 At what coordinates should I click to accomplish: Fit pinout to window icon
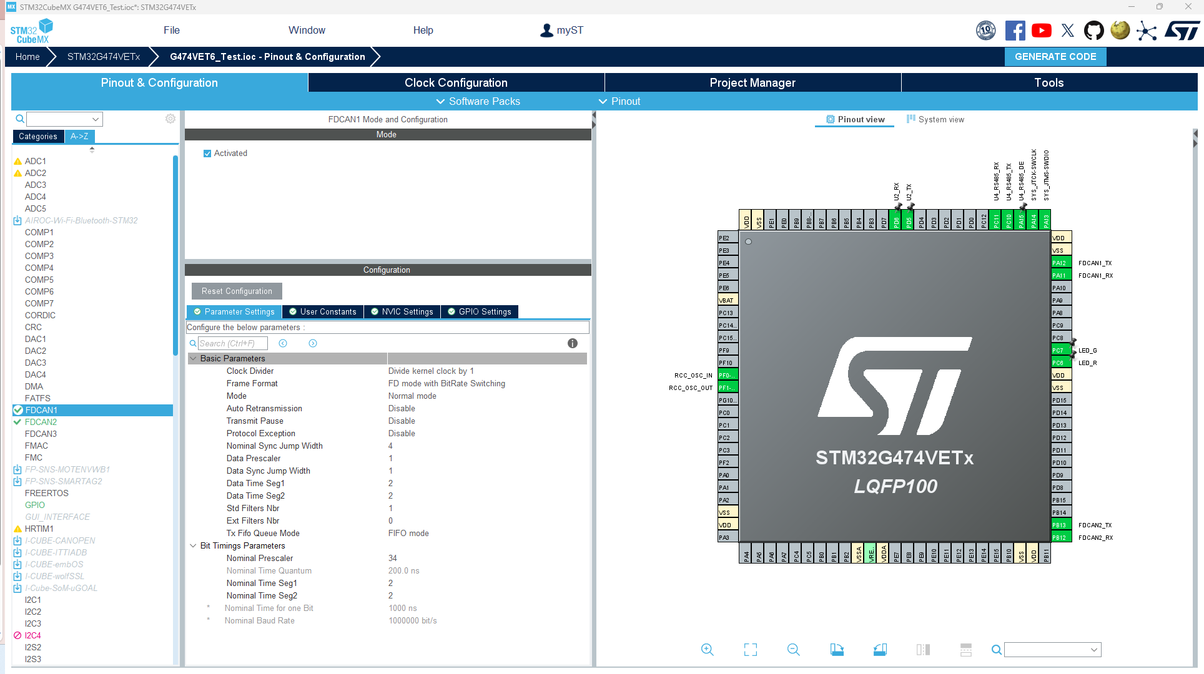coord(751,650)
